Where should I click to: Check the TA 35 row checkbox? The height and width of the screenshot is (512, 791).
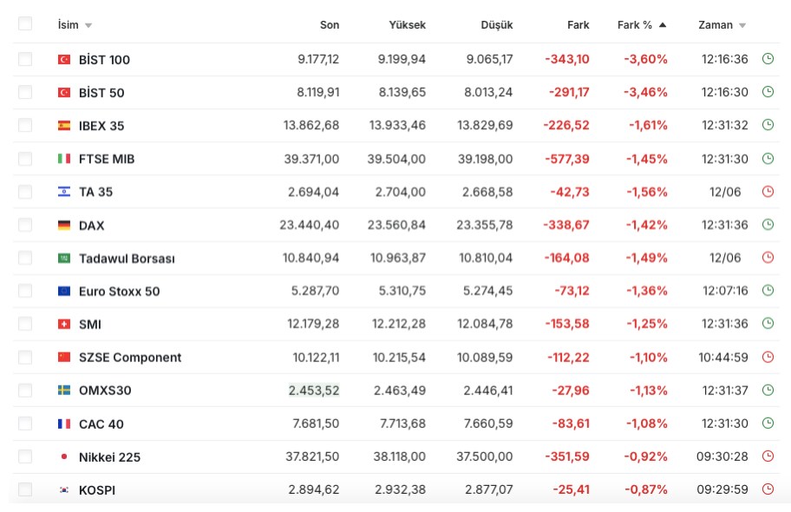[24, 192]
